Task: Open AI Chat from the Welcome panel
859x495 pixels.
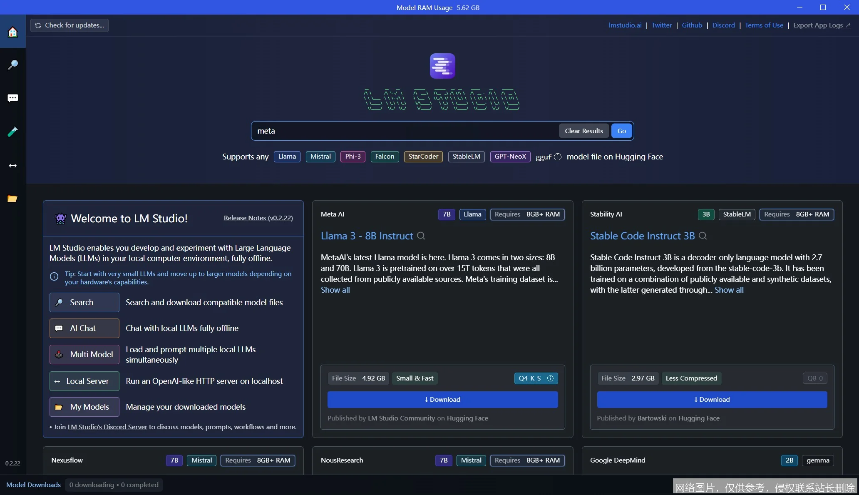Action: point(84,328)
